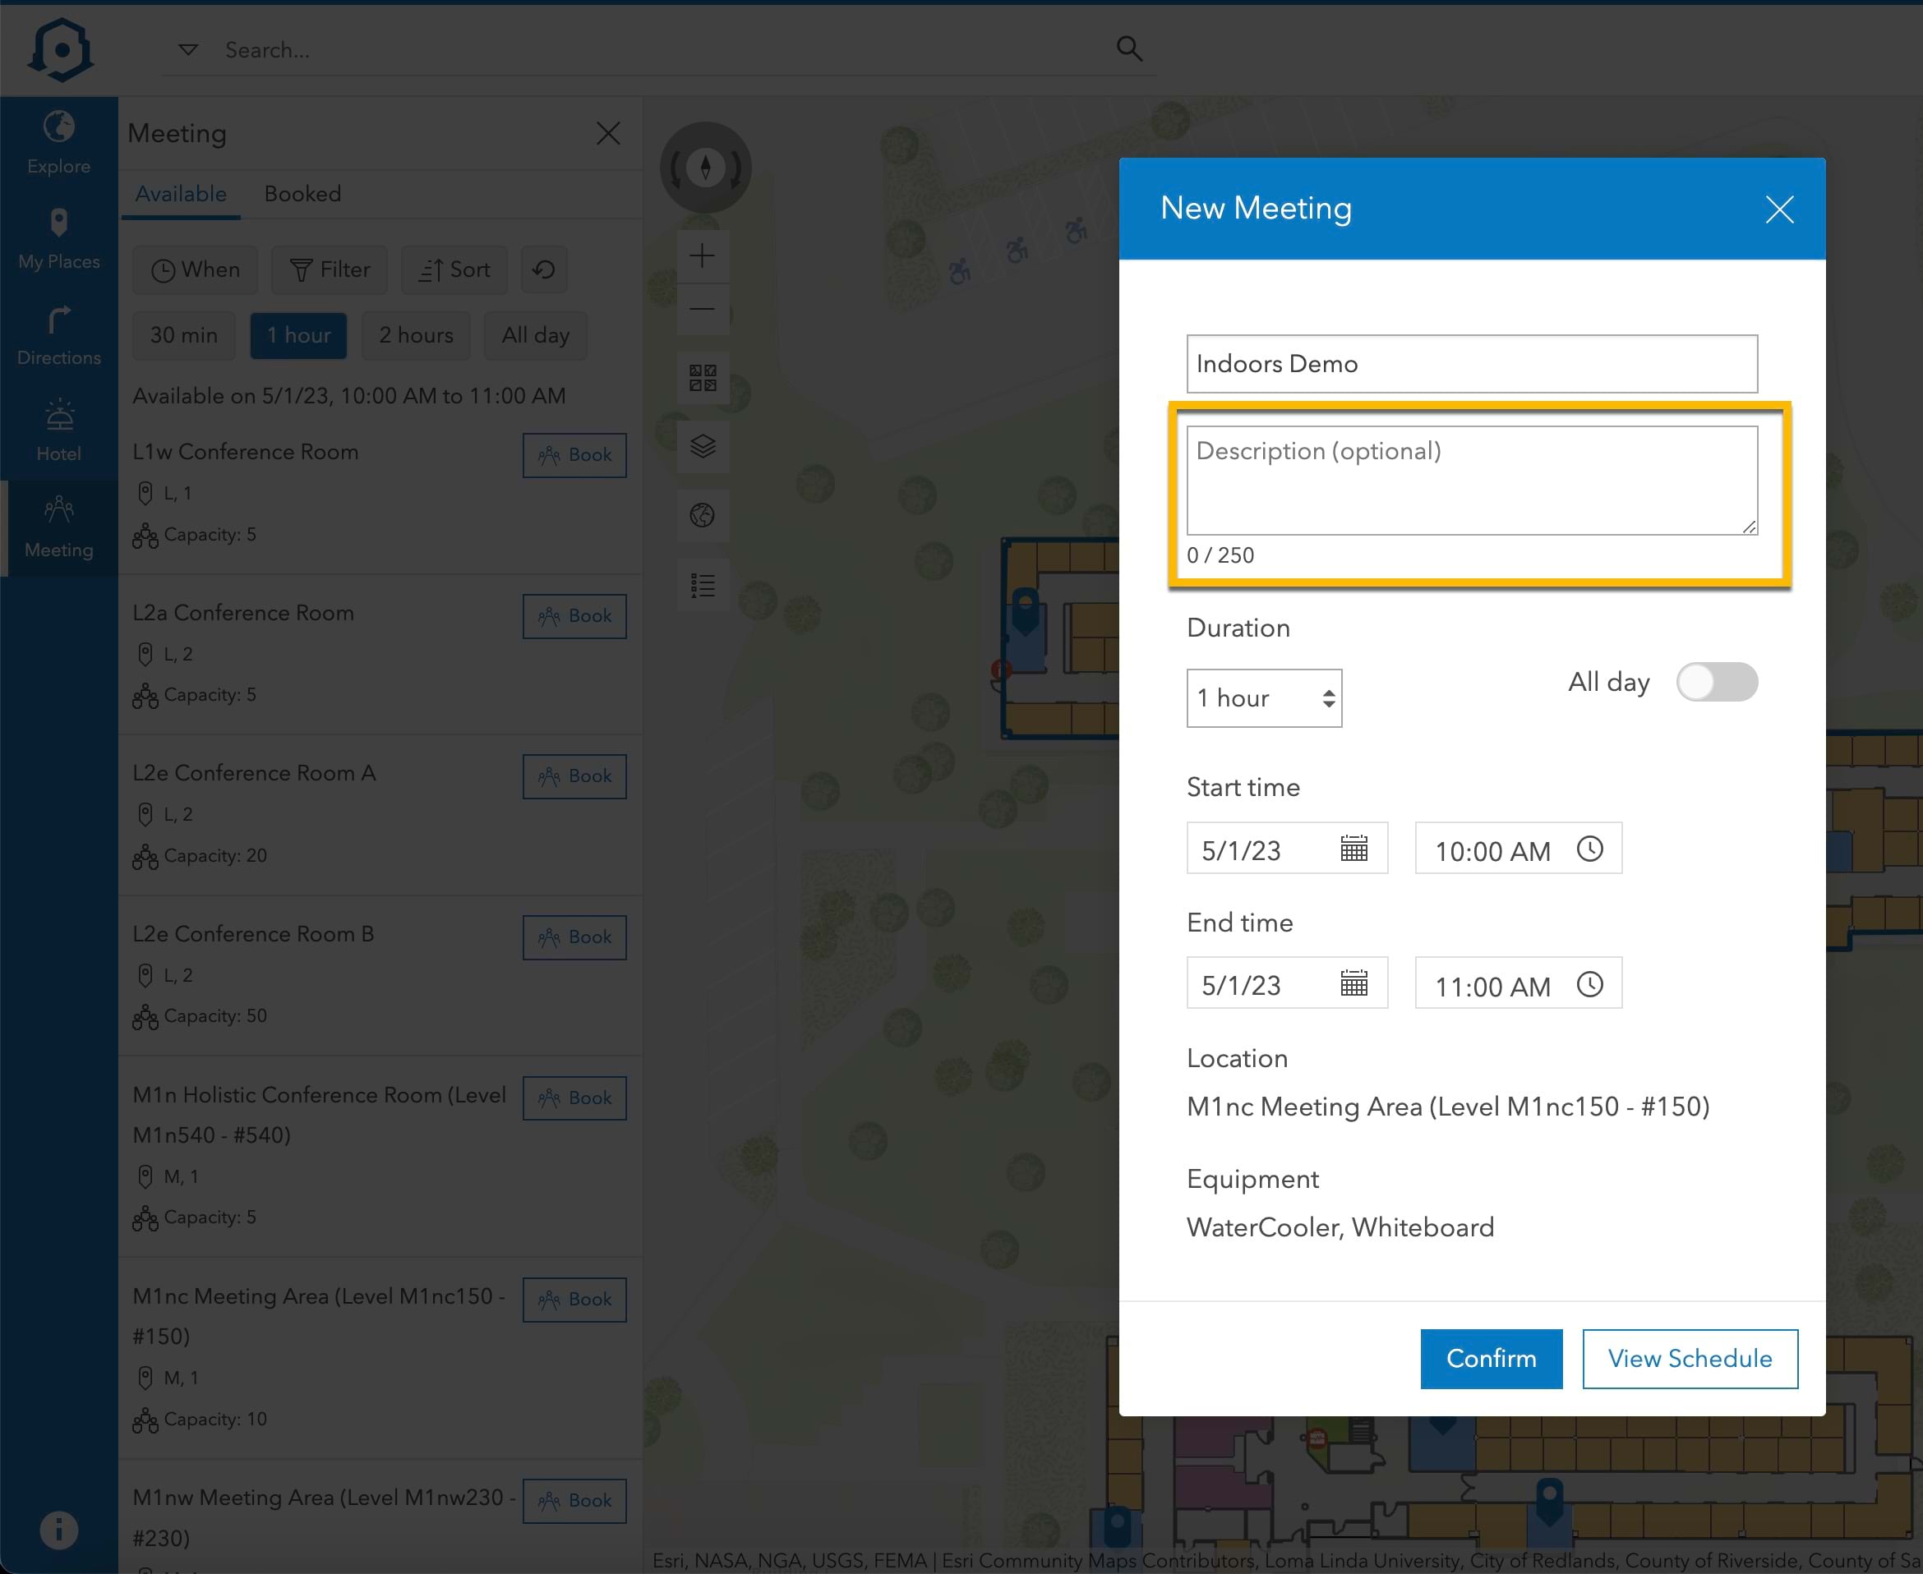Click the description resize handle
This screenshot has width=1923, height=1574.
coord(1749,527)
